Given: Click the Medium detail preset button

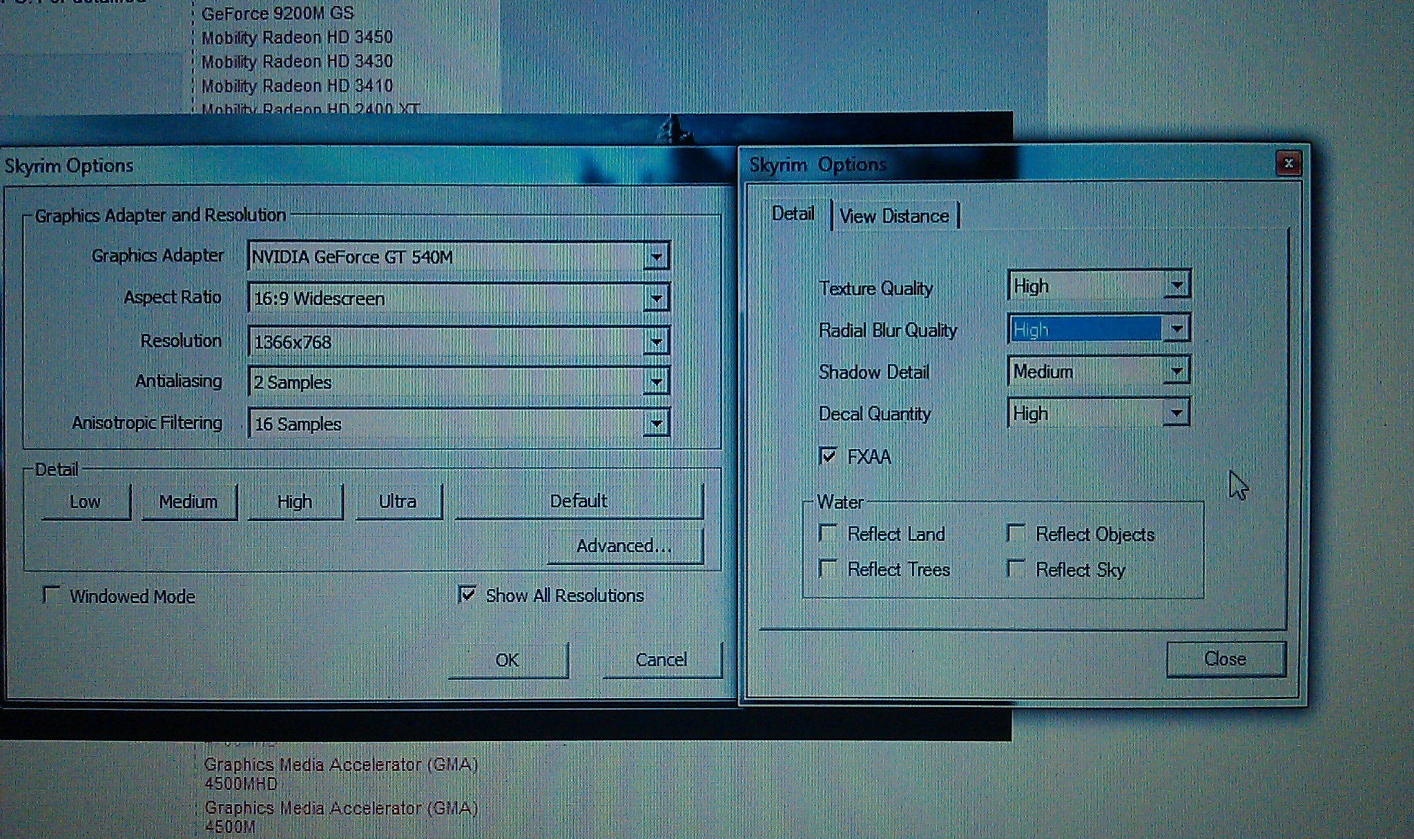Looking at the screenshot, I should pos(188,502).
